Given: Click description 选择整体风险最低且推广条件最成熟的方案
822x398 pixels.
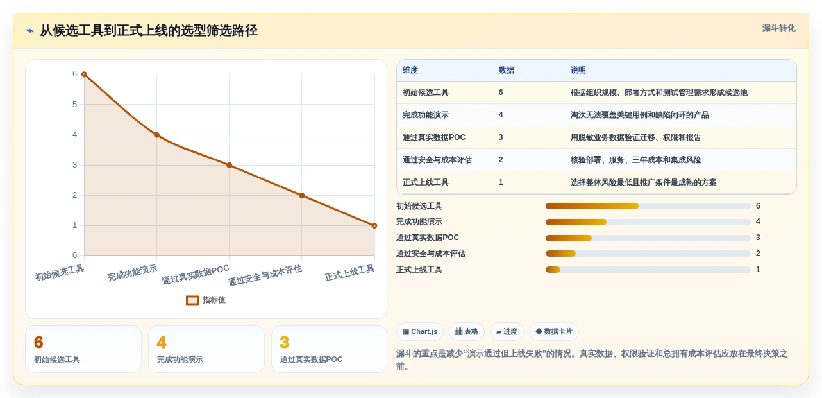Looking at the screenshot, I should (x=644, y=182).
